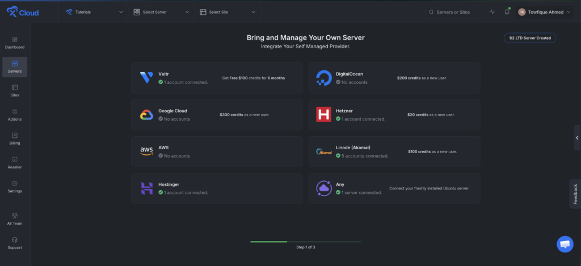The width and height of the screenshot is (581, 266).
Task: Go to Servers in sidebar
Action: click(15, 67)
